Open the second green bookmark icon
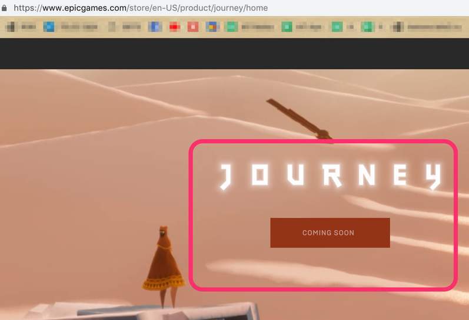This screenshot has height=320, width=469. (x=287, y=26)
